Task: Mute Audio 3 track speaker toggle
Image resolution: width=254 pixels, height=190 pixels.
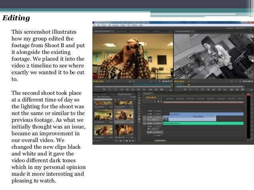Action: tap(148, 132)
